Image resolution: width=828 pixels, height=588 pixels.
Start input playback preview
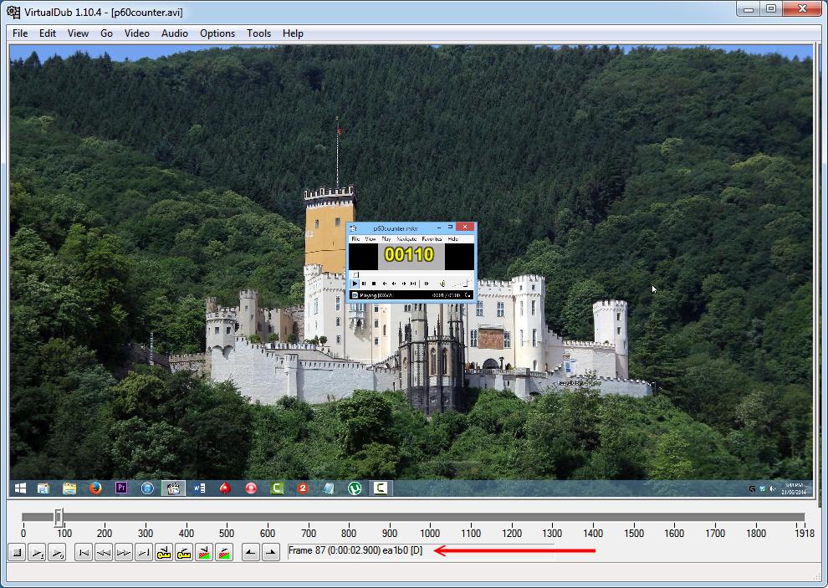37,553
